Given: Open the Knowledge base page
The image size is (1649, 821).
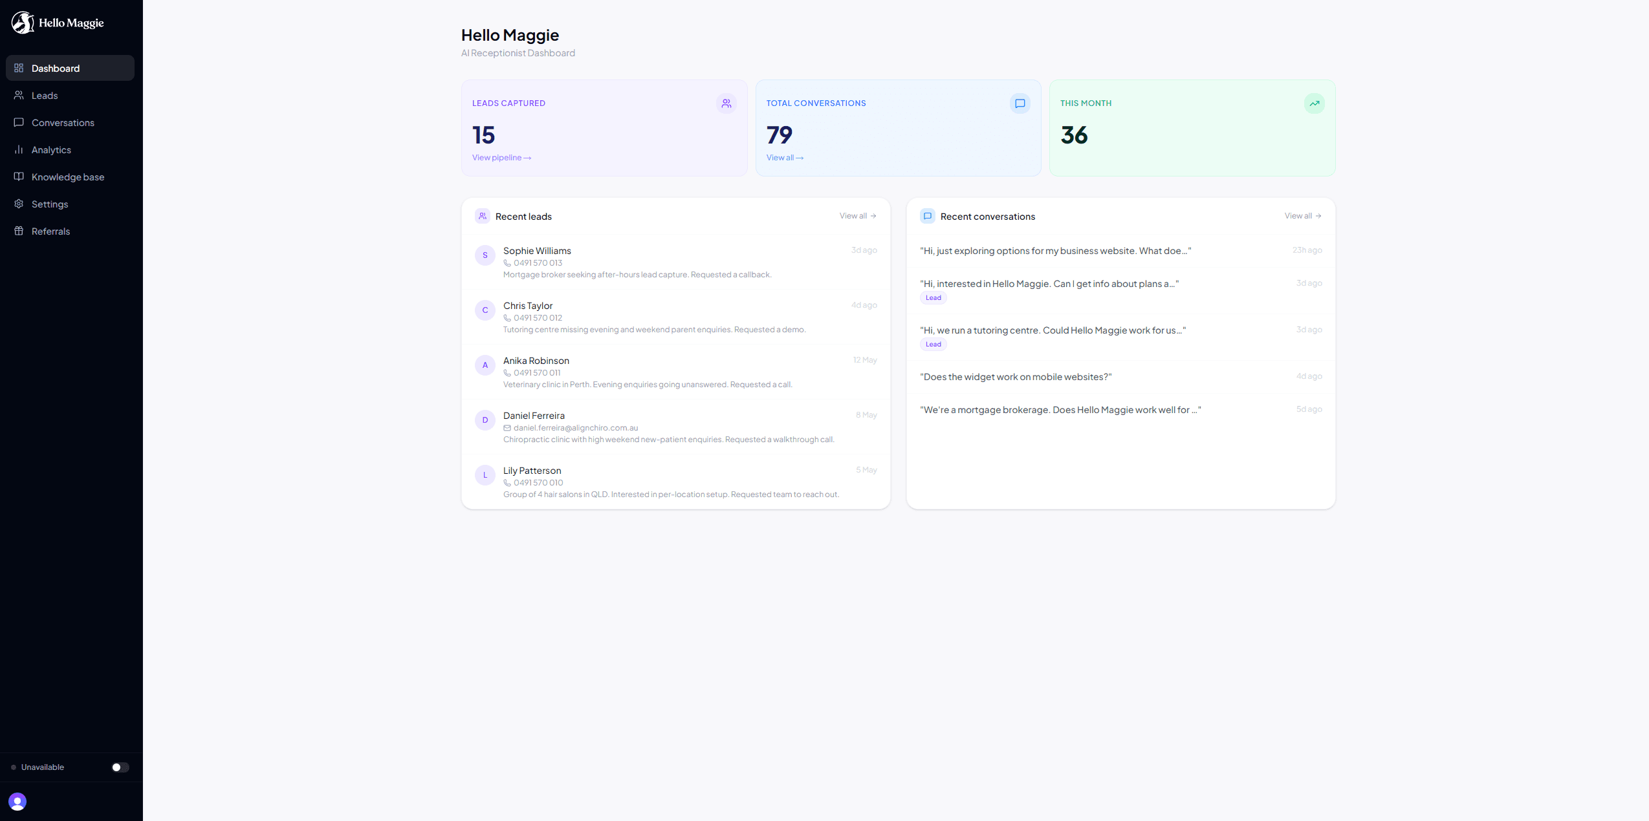Looking at the screenshot, I should click(70, 176).
